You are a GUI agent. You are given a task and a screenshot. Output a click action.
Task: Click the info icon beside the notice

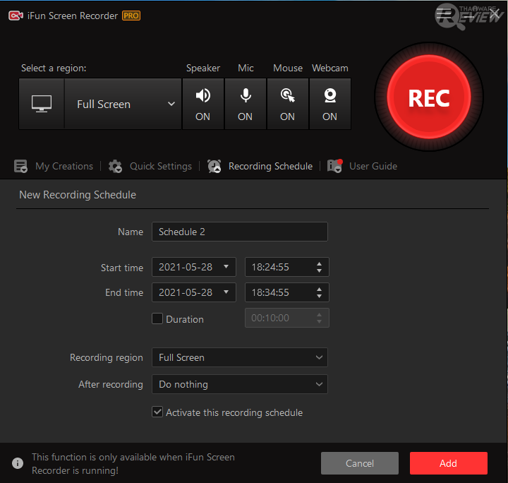[18, 463]
